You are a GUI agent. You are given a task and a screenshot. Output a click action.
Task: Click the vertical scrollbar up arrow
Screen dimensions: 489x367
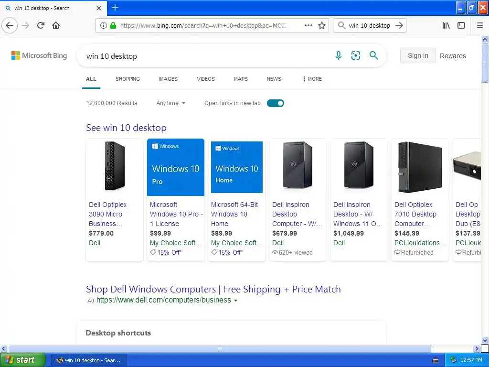point(485,39)
